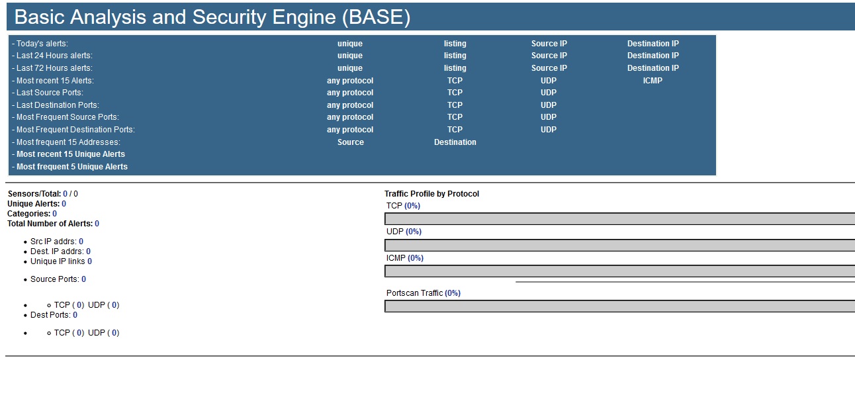The height and width of the screenshot is (409, 855).
Task: Click the Basic Analysis and Security Engine title
Action: click(x=212, y=17)
